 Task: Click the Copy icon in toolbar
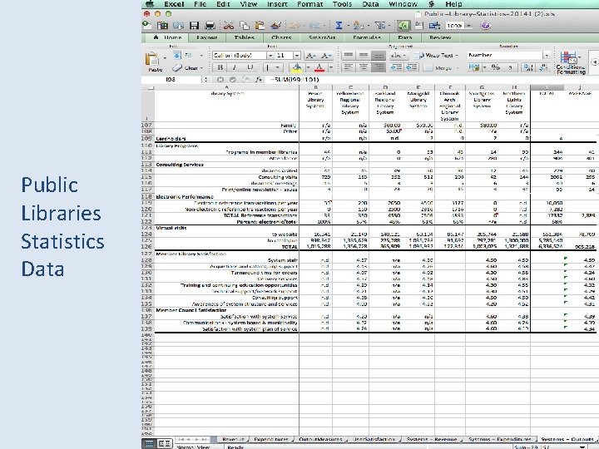(x=244, y=26)
